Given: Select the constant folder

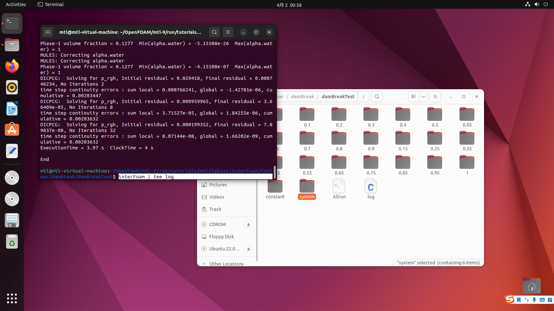Looking at the screenshot, I should 275,189.
